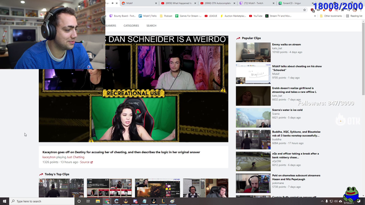Open second Today's Top Clips thumbnail
This screenshot has width=365, height=205.
click(109, 188)
